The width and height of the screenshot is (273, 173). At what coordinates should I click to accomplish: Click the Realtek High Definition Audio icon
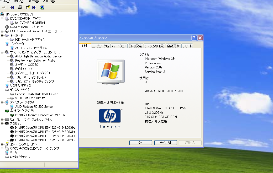12,60
